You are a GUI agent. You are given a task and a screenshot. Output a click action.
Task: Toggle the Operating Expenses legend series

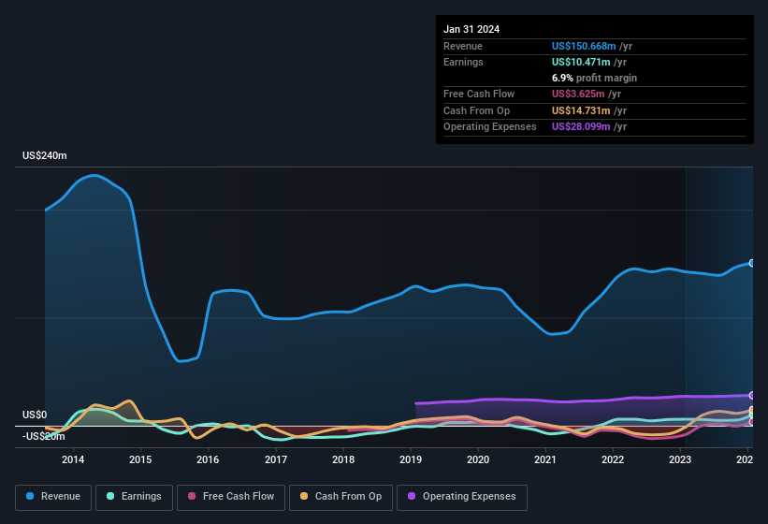[x=462, y=497]
